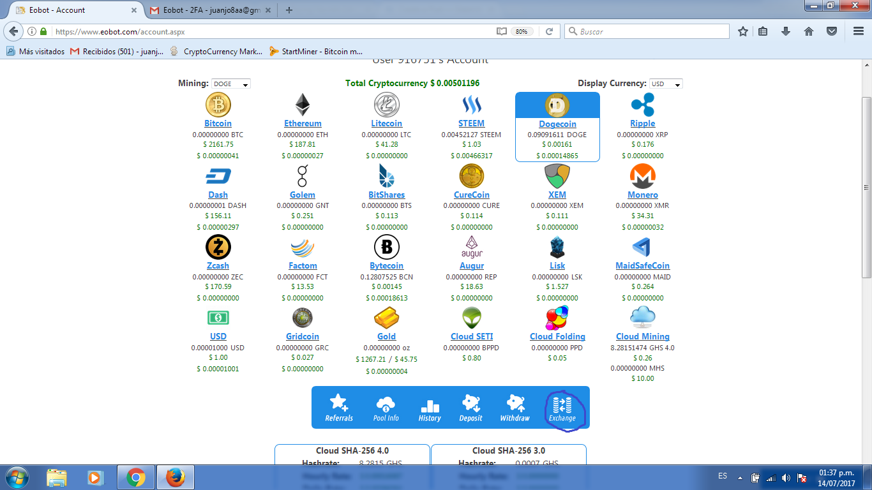Open a new browser tab

(x=289, y=10)
